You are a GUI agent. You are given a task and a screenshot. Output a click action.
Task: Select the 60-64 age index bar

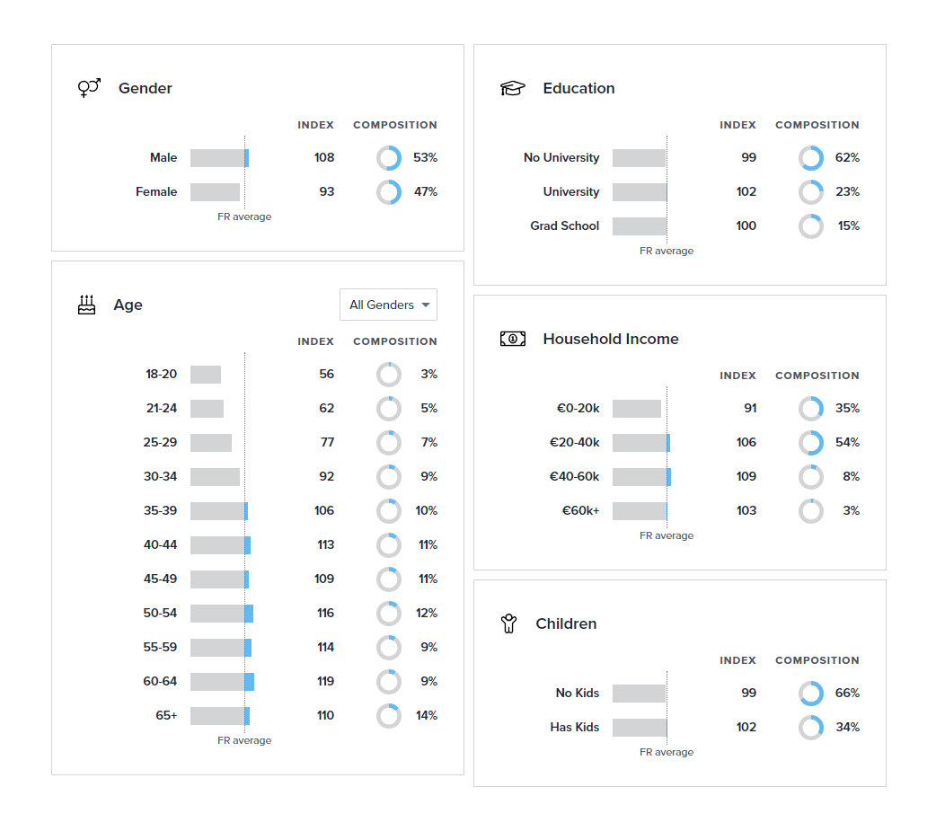(x=222, y=682)
